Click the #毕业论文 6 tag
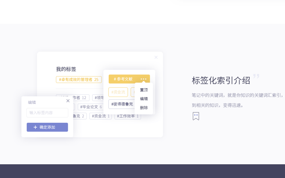285x178 pixels. click(x=91, y=107)
